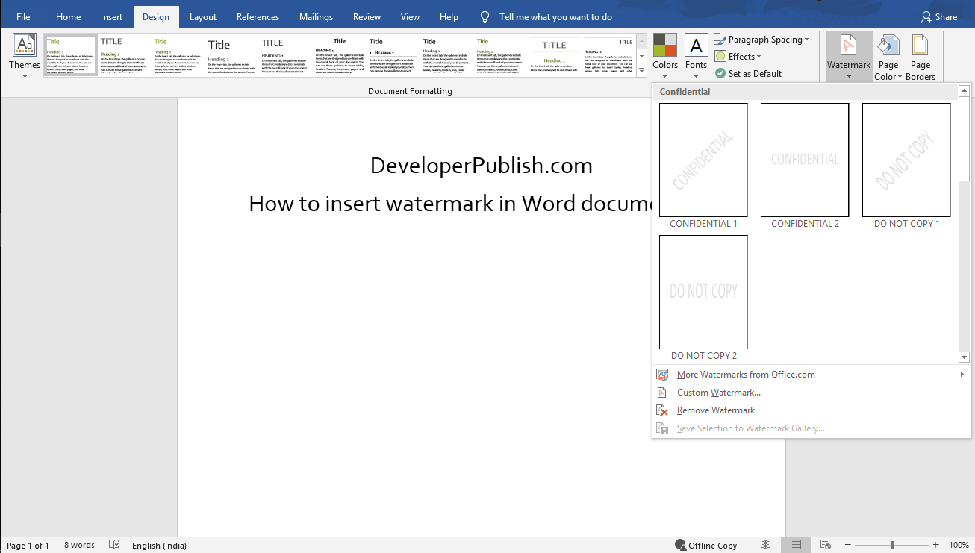Open the Effects dropdown
Viewport: 975px width, 553px height.
pos(738,56)
